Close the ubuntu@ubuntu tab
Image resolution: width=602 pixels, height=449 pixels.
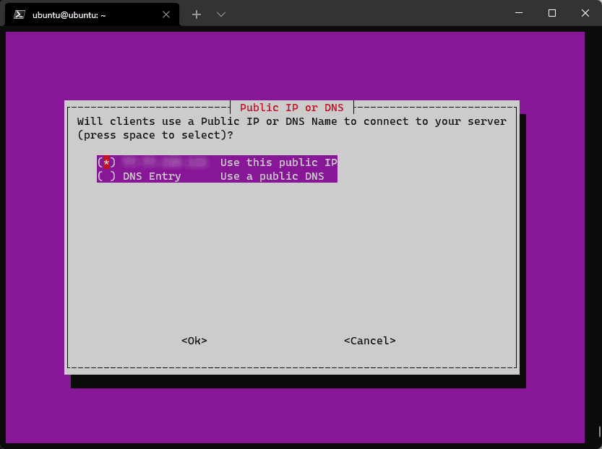click(x=166, y=14)
